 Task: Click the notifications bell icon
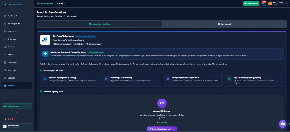[263, 3]
